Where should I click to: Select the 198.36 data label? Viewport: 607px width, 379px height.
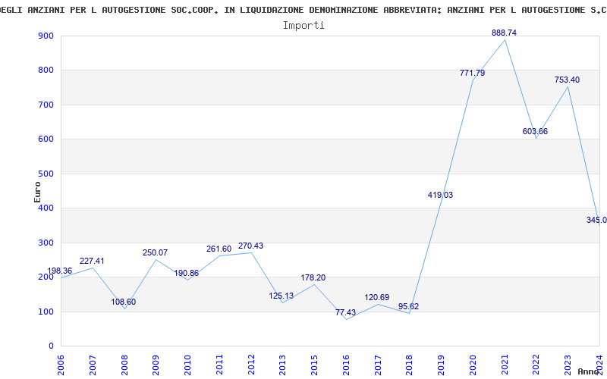[x=60, y=271]
